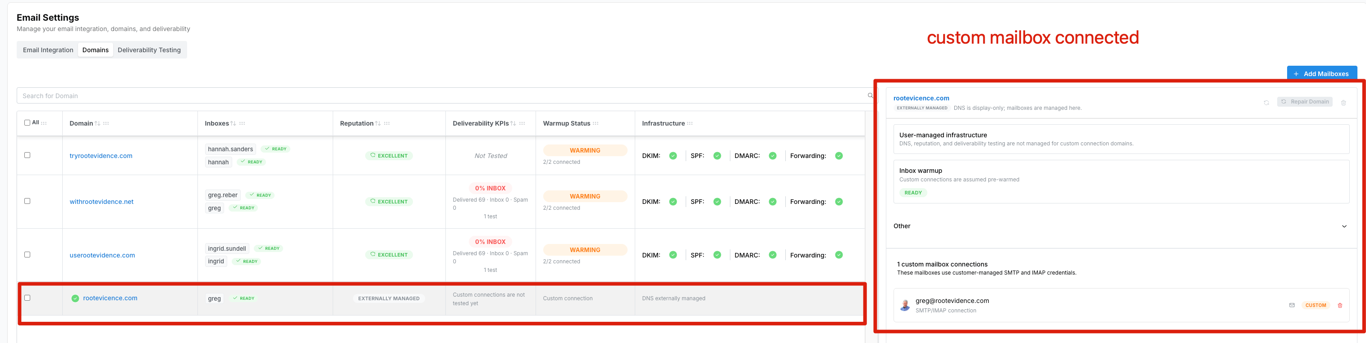
Task: Click DKIM green check for tryrootevidence.com
Action: click(x=673, y=156)
